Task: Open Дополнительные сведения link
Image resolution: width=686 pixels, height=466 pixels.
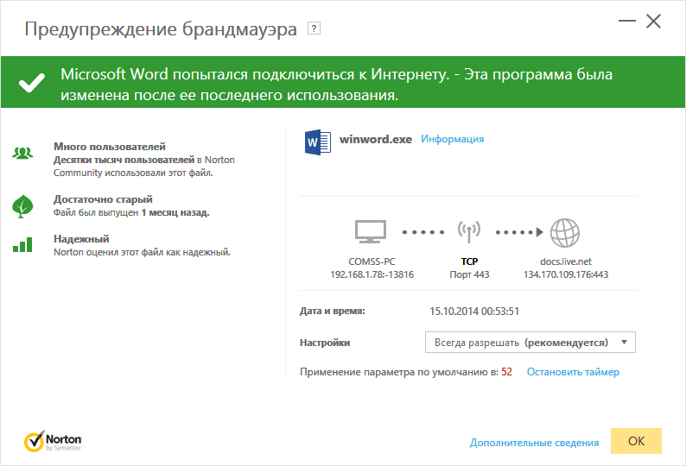Action: 534,443
